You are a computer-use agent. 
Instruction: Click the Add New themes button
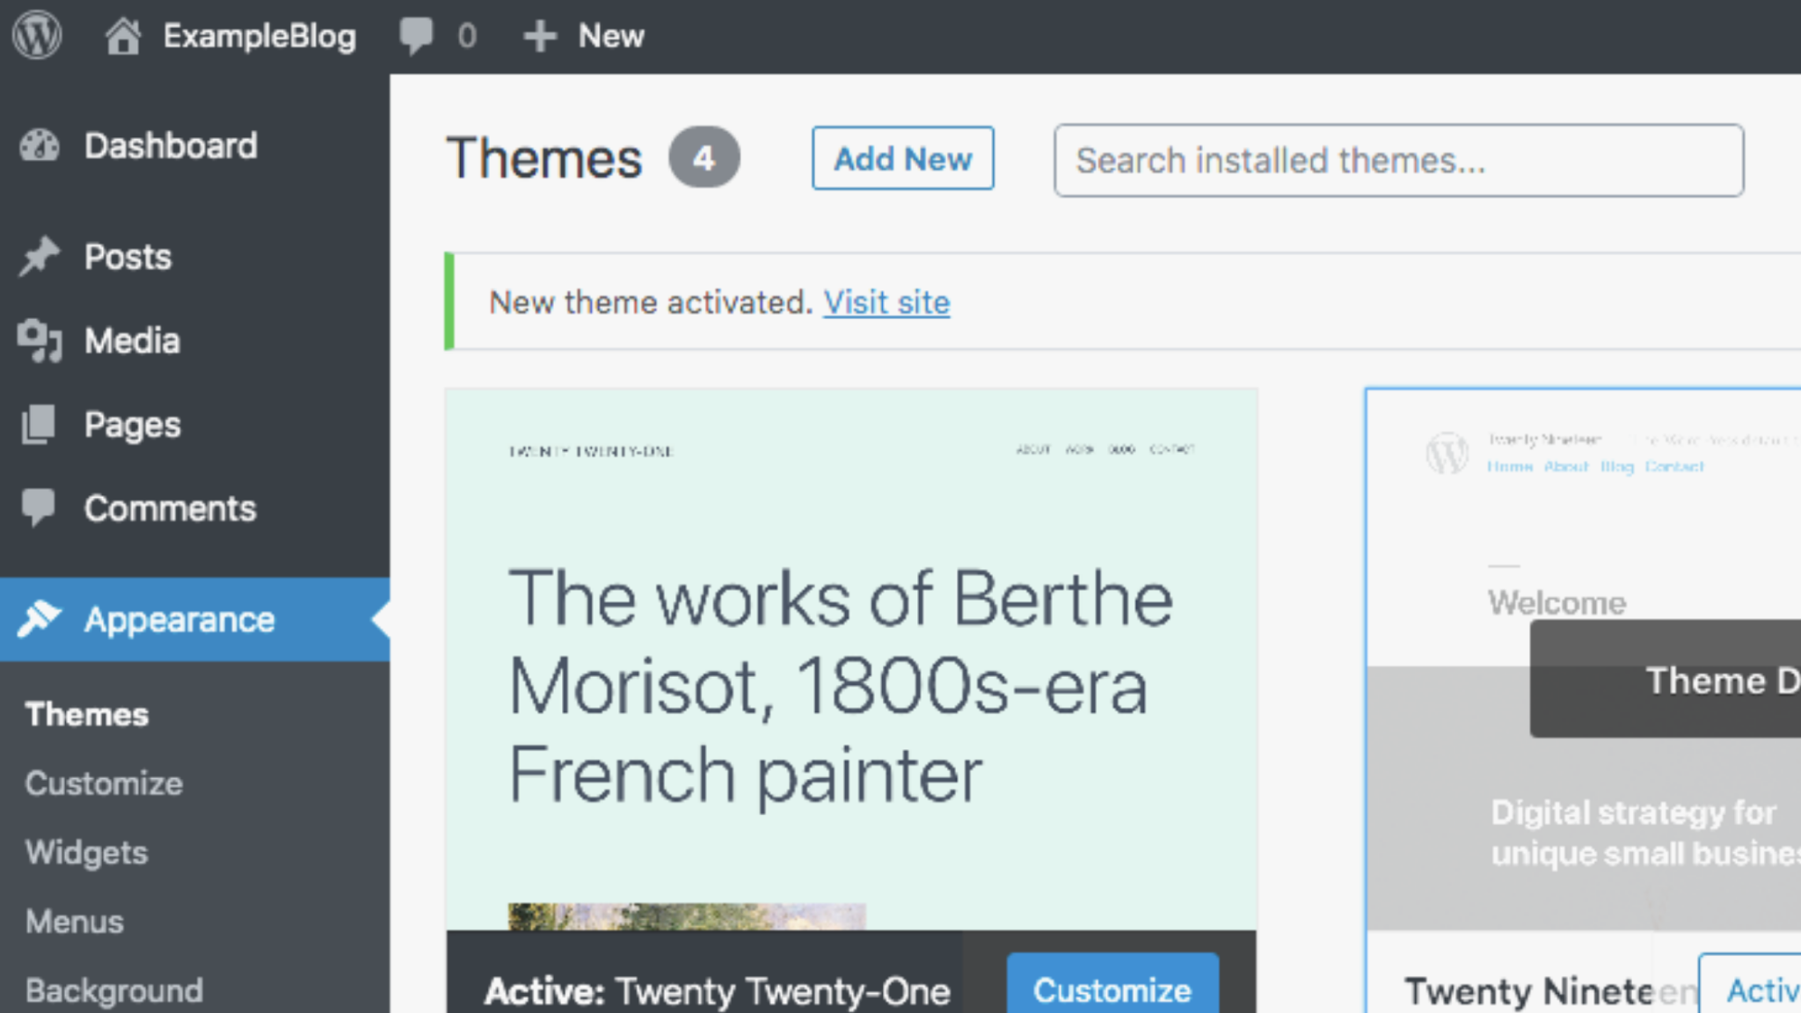coord(902,159)
